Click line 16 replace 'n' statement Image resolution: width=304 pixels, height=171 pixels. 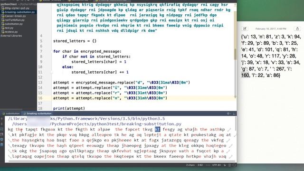(x=110, y=98)
